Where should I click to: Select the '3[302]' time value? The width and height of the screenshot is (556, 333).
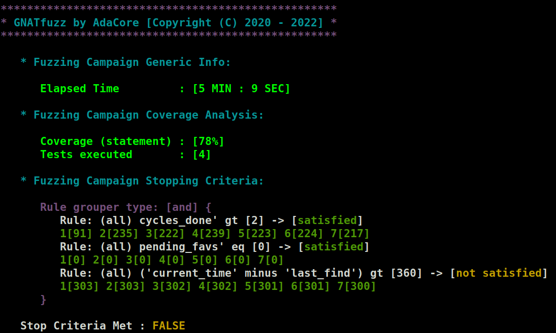[172, 286]
